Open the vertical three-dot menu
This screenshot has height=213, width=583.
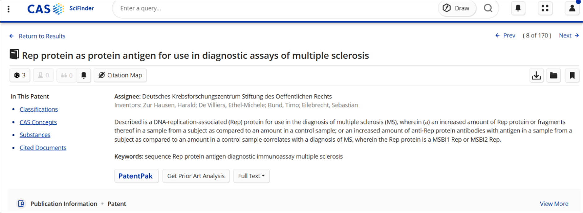8,9
